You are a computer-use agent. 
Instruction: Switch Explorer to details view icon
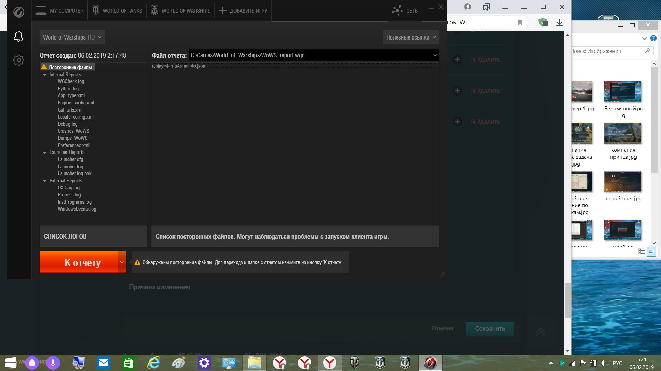[642, 251]
